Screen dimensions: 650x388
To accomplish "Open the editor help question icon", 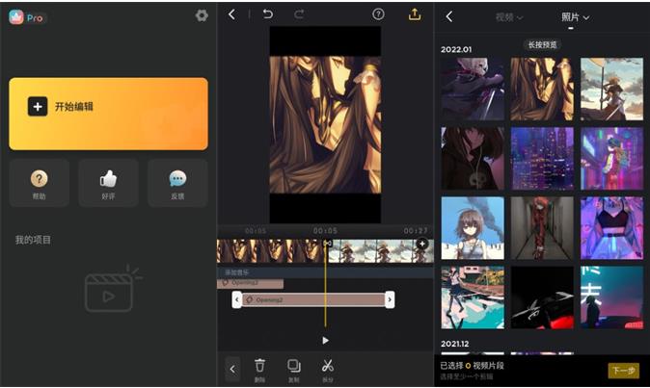I will [378, 14].
